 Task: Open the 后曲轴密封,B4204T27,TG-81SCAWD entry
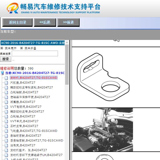point(37,140)
